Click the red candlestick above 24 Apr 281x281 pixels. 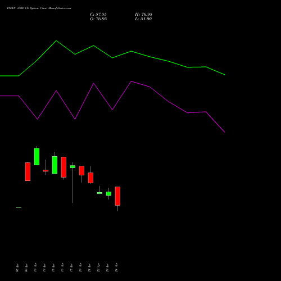(x=117, y=196)
